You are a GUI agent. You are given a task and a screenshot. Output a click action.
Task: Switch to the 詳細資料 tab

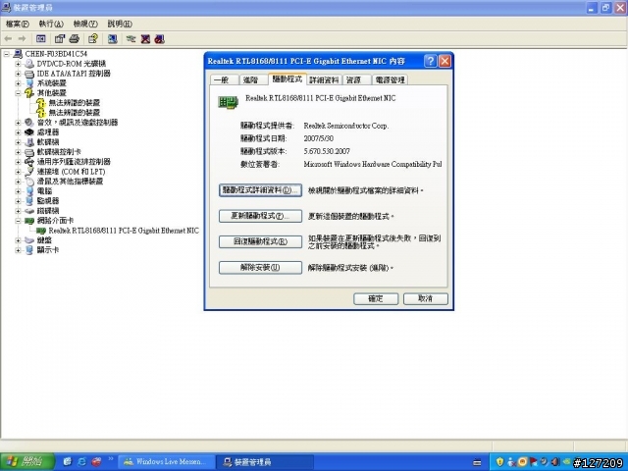point(324,80)
